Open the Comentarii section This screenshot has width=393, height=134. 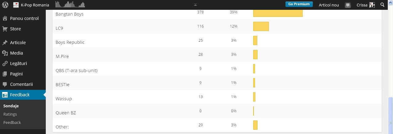(x=21, y=84)
